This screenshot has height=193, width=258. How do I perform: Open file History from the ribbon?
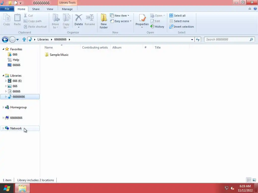coord(157,27)
